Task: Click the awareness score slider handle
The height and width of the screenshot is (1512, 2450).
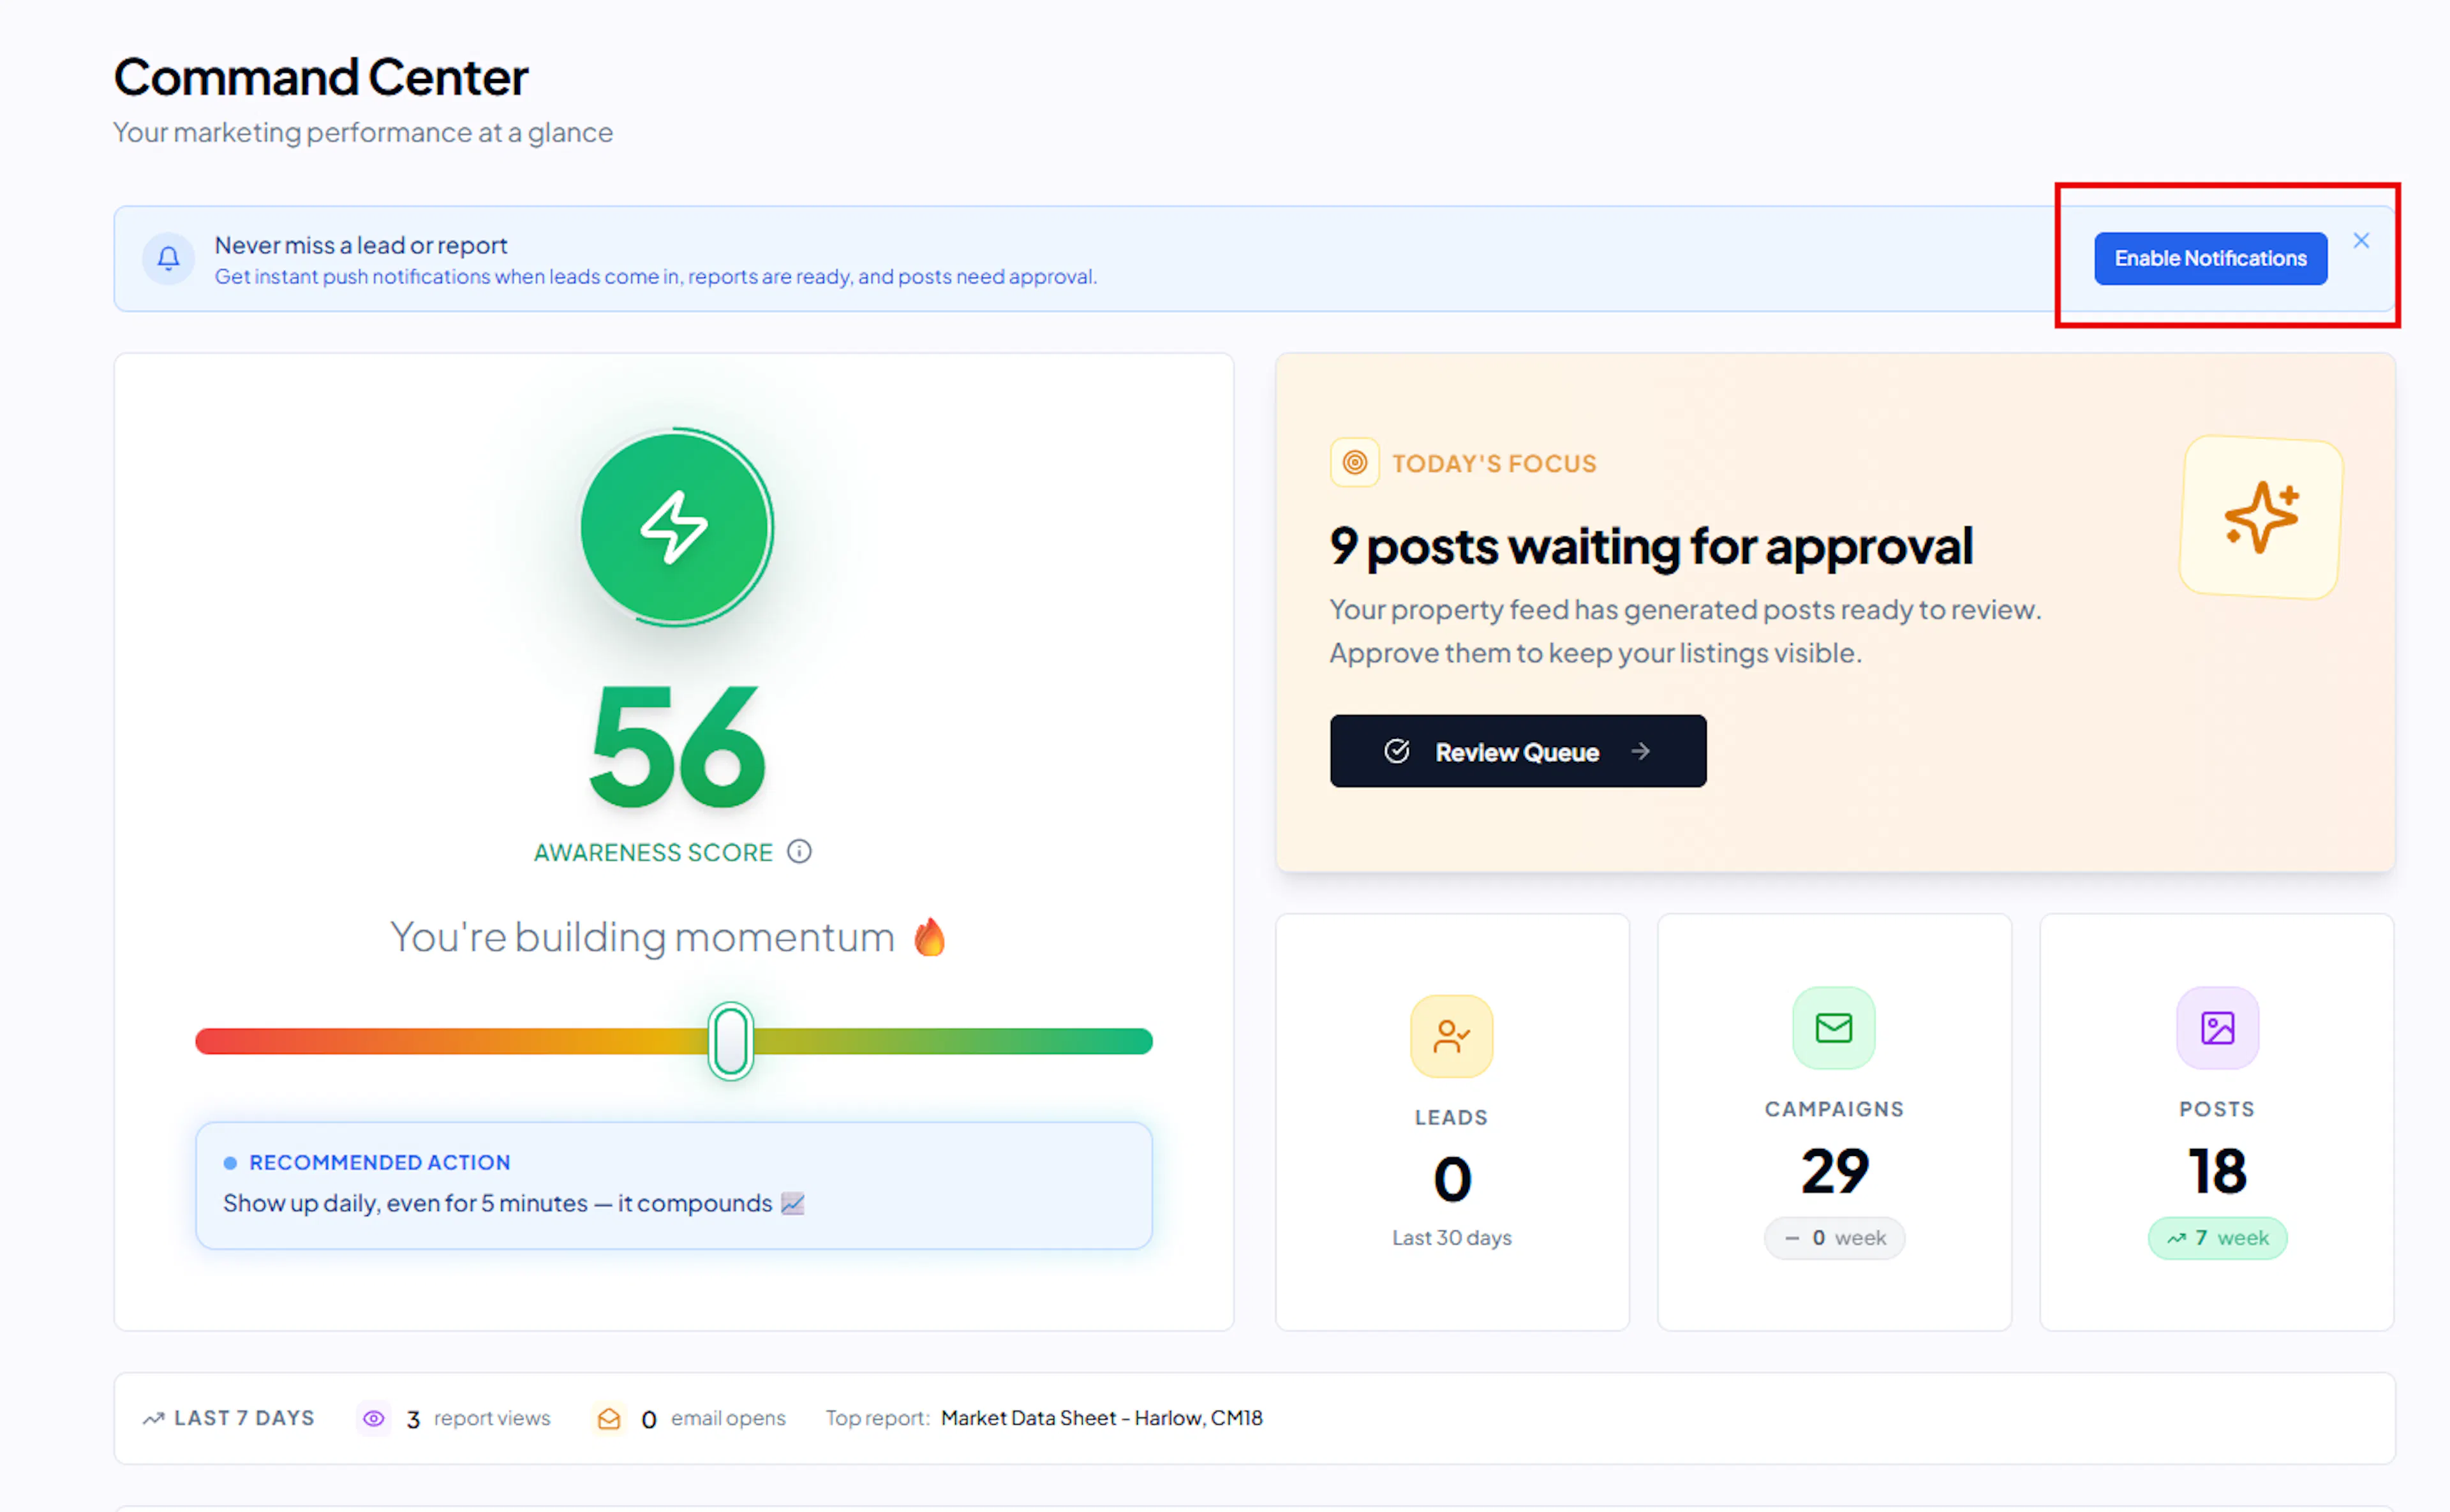Action: (730, 1041)
